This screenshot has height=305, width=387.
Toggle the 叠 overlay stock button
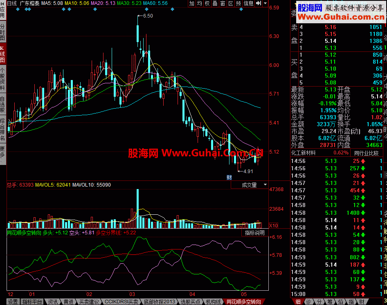click(x=215, y=3)
